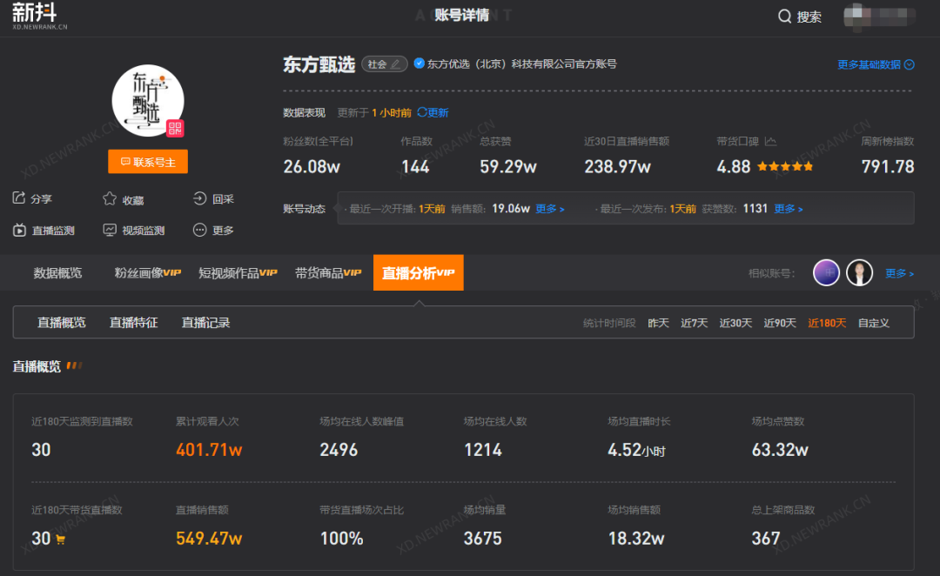Click the fifth star of the 带货口碑 rating
This screenshot has width=940, height=576.
807,165
